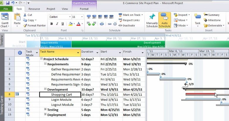Click the Split Task icon
Screen dimensions: 229x121
coord(102,24)
